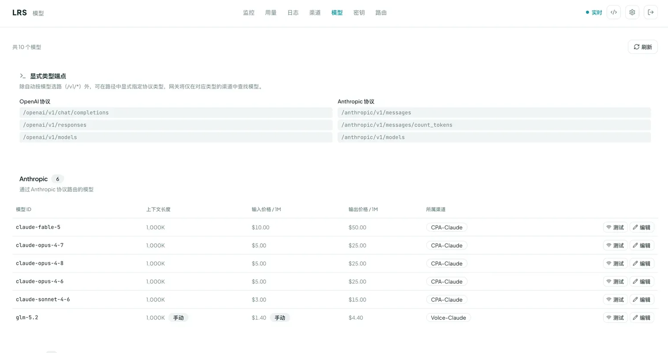This screenshot has height=353, width=668.
Task: Edit the glm-5.2 model entry
Action: (x=642, y=317)
